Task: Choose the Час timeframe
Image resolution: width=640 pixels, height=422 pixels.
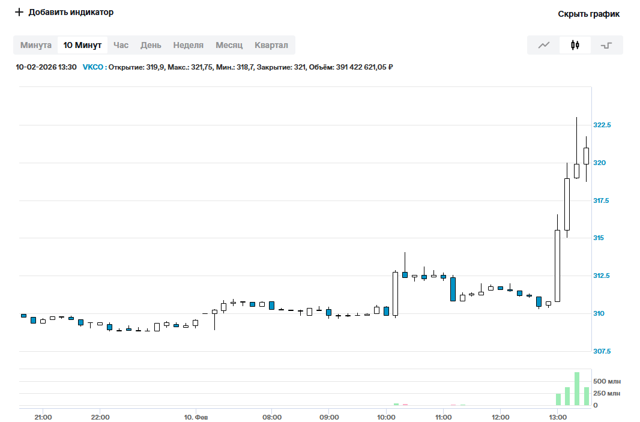Action: tap(121, 45)
